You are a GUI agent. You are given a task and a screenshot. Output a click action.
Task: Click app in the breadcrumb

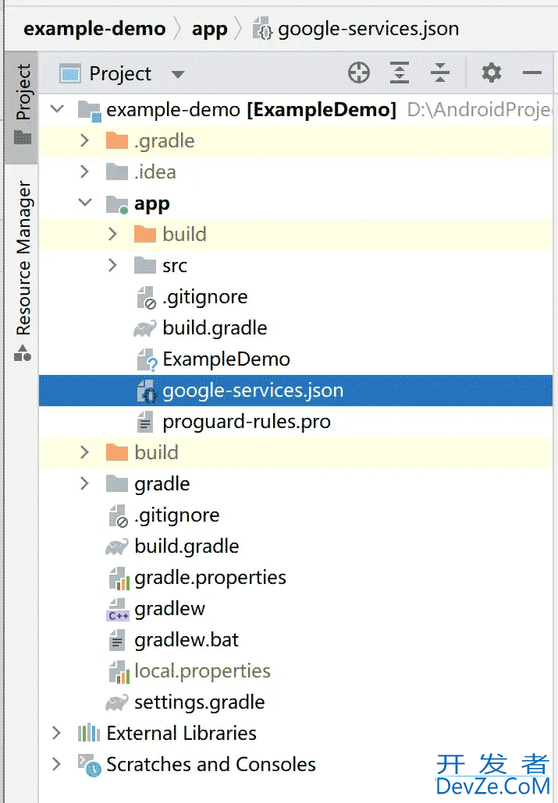tap(209, 29)
